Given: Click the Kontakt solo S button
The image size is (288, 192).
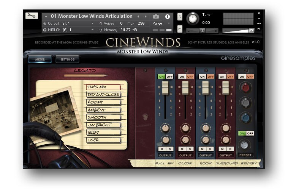Looking at the screenshot, I should (180, 17).
